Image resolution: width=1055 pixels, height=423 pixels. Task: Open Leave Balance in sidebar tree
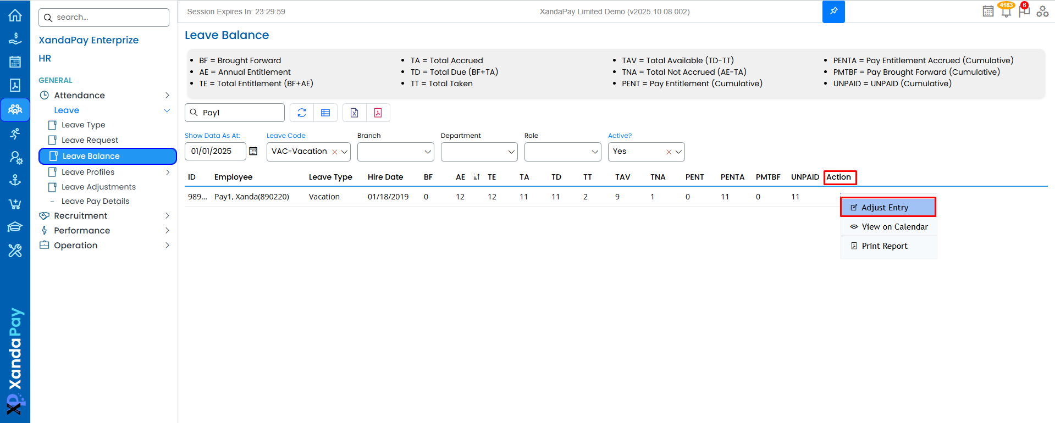coord(108,156)
